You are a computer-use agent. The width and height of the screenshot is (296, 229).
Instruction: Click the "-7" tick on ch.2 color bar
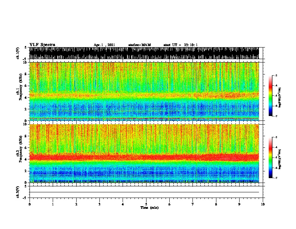coord(276,178)
